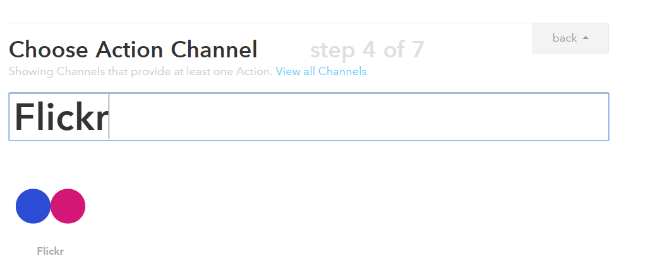Focus the channel search input field
Screen dimensions: 650x273
pos(354,117)
